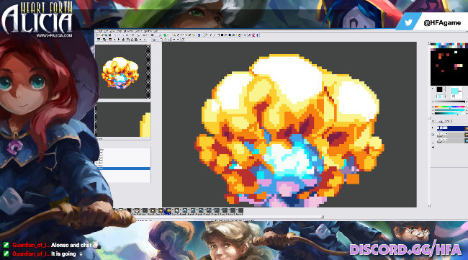Choose the filled rectangle drawing tool
Screen dimensions: 468x260
pyautogui.click(x=222, y=35)
